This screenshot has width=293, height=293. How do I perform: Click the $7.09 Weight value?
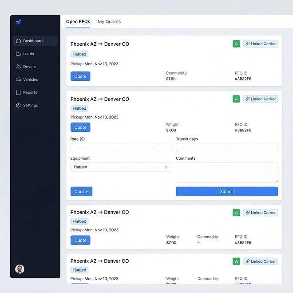coord(171,130)
